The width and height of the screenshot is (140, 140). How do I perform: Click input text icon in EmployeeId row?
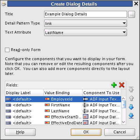[85, 99]
